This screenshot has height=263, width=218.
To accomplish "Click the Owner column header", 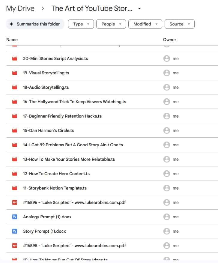I will [170, 40].
